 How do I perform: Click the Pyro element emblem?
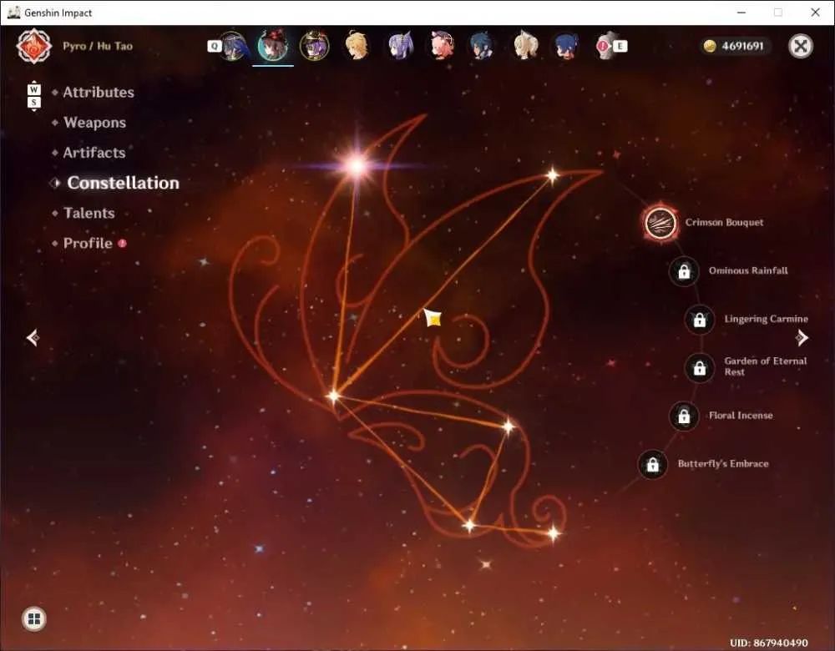33,46
